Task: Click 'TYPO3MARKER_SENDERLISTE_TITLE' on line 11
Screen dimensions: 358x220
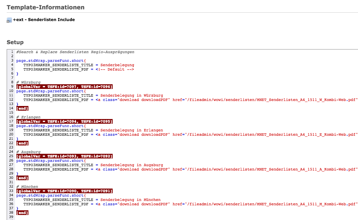Action: pos(58,96)
